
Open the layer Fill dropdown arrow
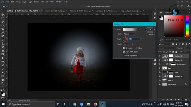pyautogui.click(x=189, y=52)
